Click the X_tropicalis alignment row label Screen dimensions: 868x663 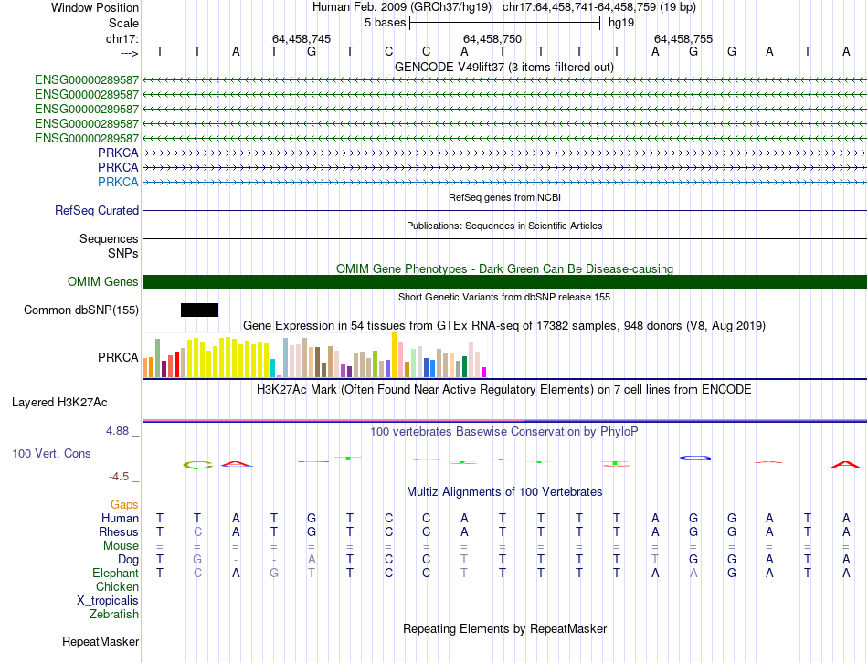click(108, 601)
